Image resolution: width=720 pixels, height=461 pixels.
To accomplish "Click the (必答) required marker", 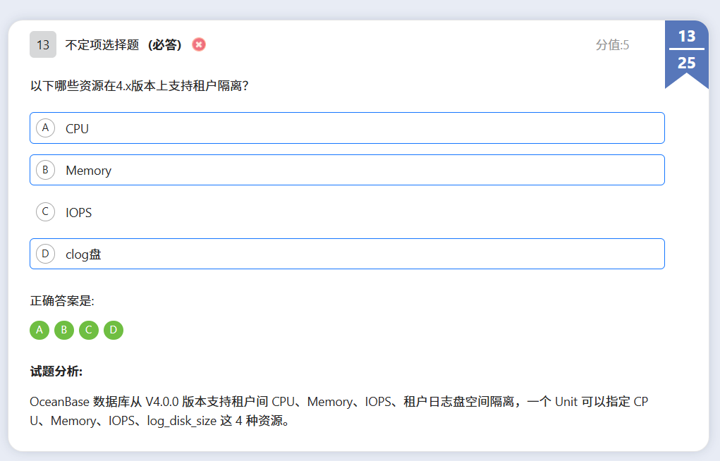I will point(165,44).
